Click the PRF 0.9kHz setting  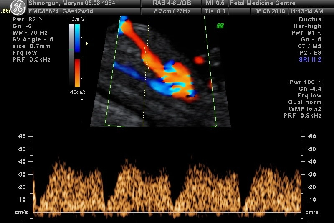coord(302,115)
